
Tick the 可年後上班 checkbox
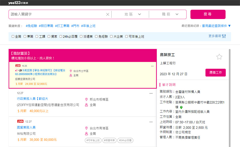127,37
